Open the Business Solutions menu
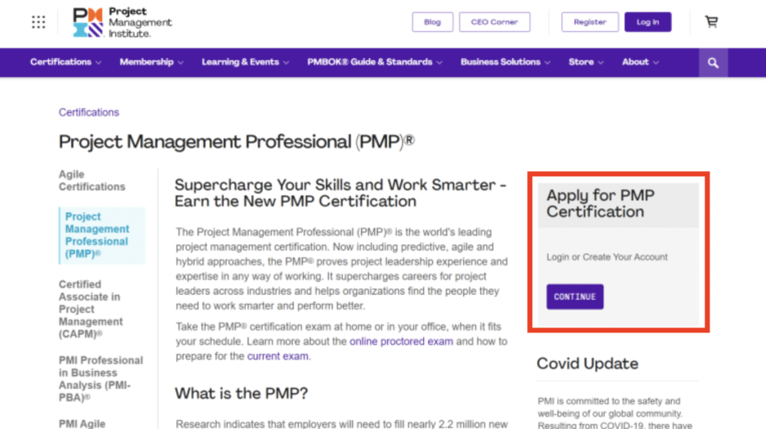 pos(500,62)
